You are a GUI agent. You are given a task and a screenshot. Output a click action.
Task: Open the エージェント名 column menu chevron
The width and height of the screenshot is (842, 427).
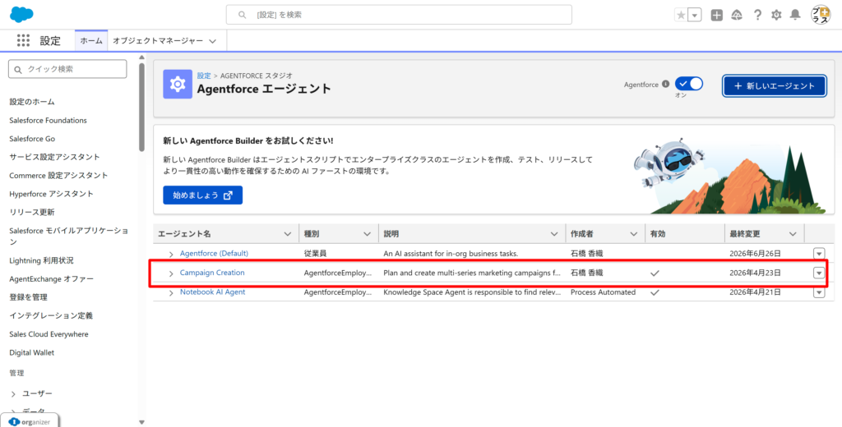[288, 234]
